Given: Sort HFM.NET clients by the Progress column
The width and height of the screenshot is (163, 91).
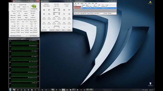Looking at the screenshot, I should [x=83, y=5].
